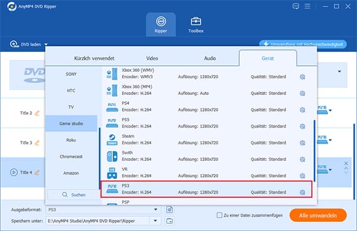Click the profile icon beside Ausgabeformat field

170,210
